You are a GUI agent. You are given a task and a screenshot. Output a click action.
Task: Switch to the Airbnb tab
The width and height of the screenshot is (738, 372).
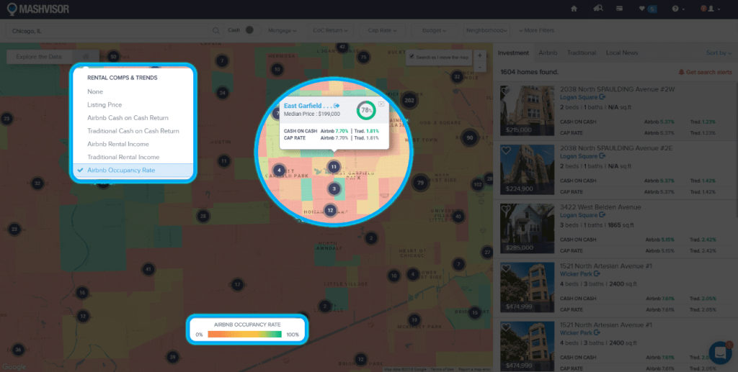pos(548,53)
